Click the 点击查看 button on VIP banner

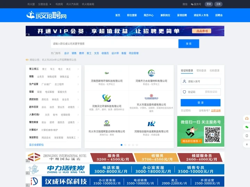[202, 31]
